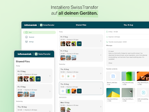This screenshot has width=149, height=112.
Task: Click the files icon beside '6 files • 18 GB'
Action: [107, 32]
